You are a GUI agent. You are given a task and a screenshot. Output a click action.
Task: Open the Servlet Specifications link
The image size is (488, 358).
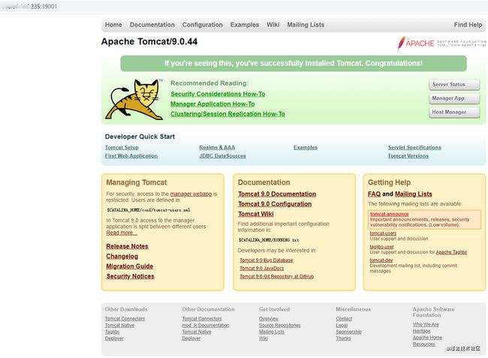click(x=414, y=147)
